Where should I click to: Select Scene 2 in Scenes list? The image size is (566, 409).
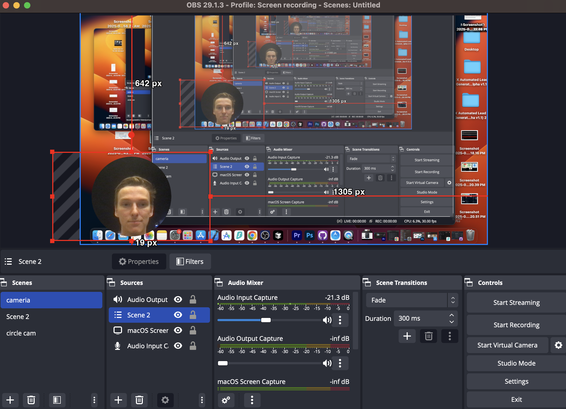51,317
